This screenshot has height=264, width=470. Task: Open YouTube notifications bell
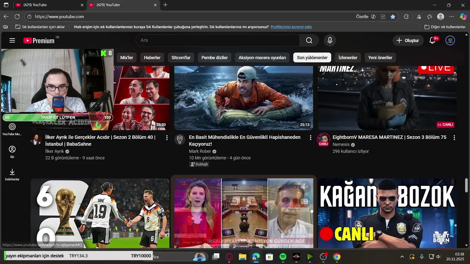tap(433, 40)
